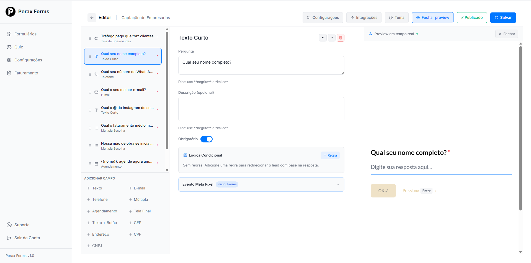Move field down with the chevron-down button
531x263 pixels.
point(332,38)
